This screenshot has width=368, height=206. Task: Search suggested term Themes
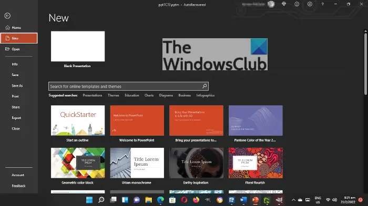[x=113, y=95]
